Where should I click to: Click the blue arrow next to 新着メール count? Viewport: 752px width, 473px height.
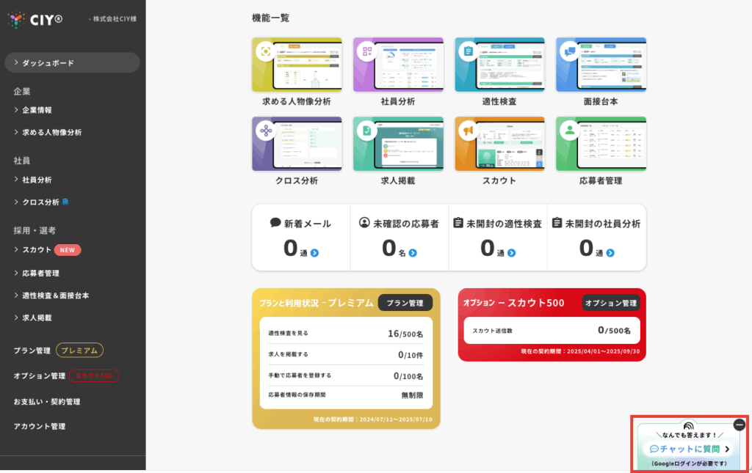(x=314, y=253)
